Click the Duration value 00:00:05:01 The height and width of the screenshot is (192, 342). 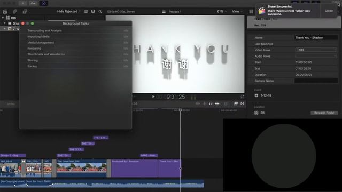pos(304,75)
